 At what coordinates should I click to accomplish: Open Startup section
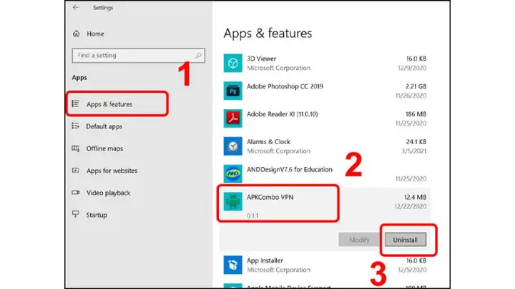[97, 215]
